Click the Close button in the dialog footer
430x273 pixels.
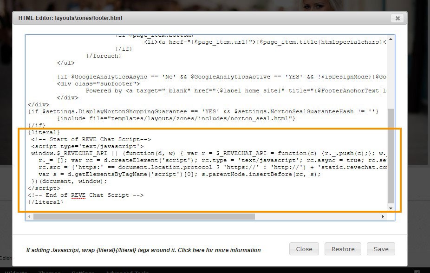304,249
